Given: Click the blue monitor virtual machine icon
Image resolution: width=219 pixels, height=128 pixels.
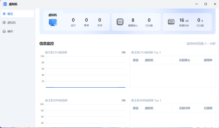Looking at the screenshot, I should (53, 22).
